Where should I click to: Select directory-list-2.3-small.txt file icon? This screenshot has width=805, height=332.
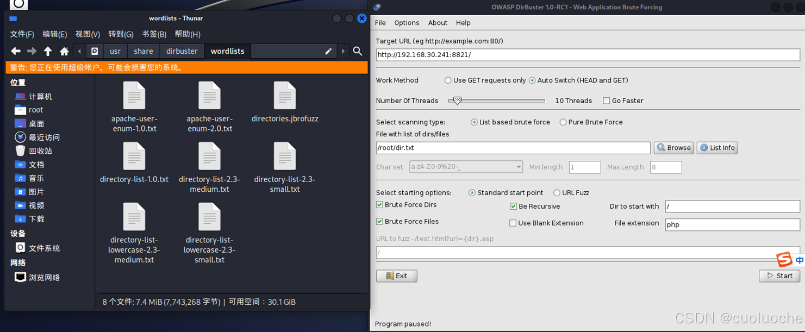click(285, 156)
